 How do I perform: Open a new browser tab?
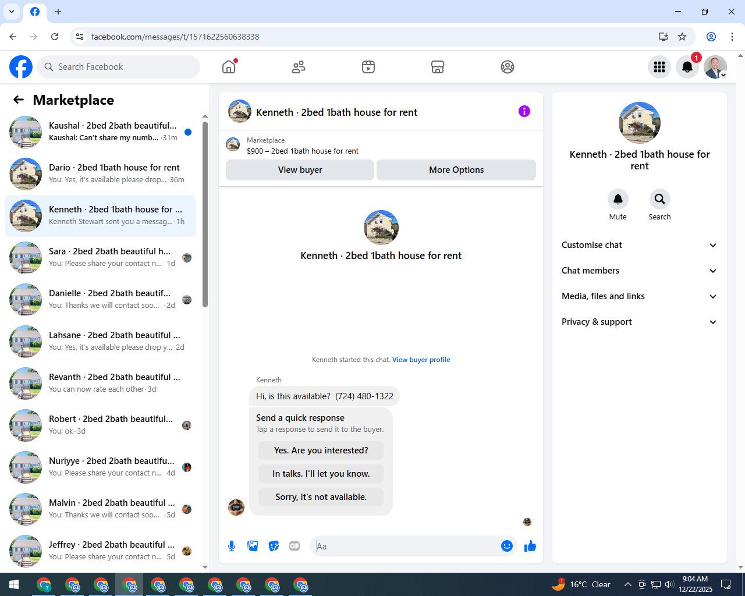coord(58,12)
